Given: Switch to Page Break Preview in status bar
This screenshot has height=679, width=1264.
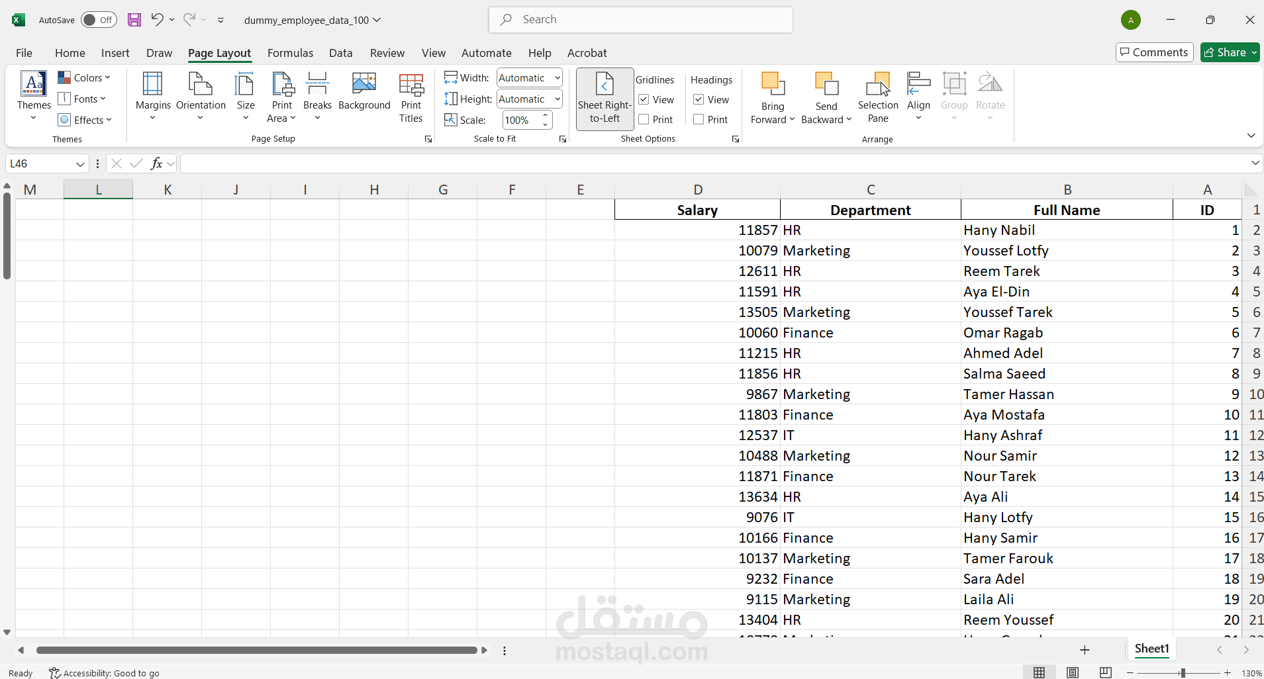Looking at the screenshot, I should click(x=1106, y=672).
